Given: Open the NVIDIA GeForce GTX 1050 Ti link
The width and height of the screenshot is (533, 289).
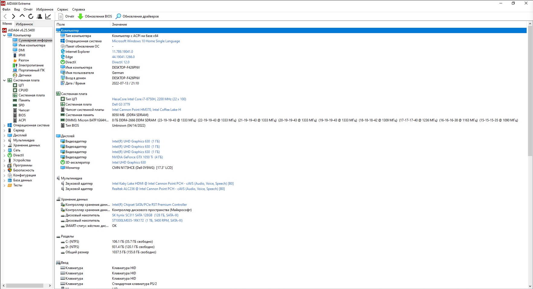Looking at the screenshot, I should click(137, 157).
